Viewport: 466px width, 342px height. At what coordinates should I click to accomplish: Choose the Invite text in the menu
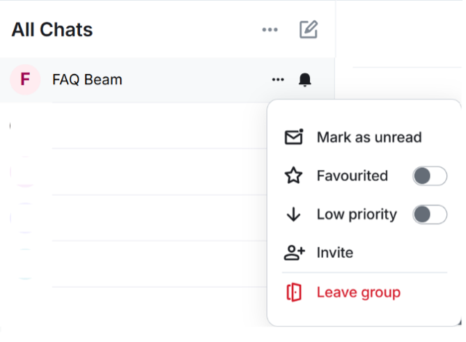334,253
